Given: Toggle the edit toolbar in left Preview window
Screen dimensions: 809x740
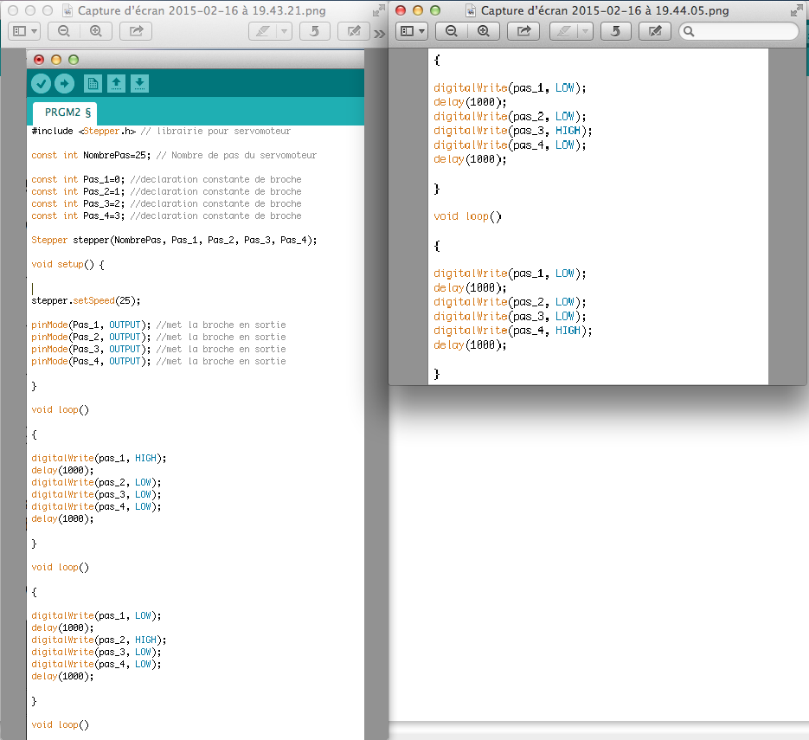Looking at the screenshot, I should (353, 31).
